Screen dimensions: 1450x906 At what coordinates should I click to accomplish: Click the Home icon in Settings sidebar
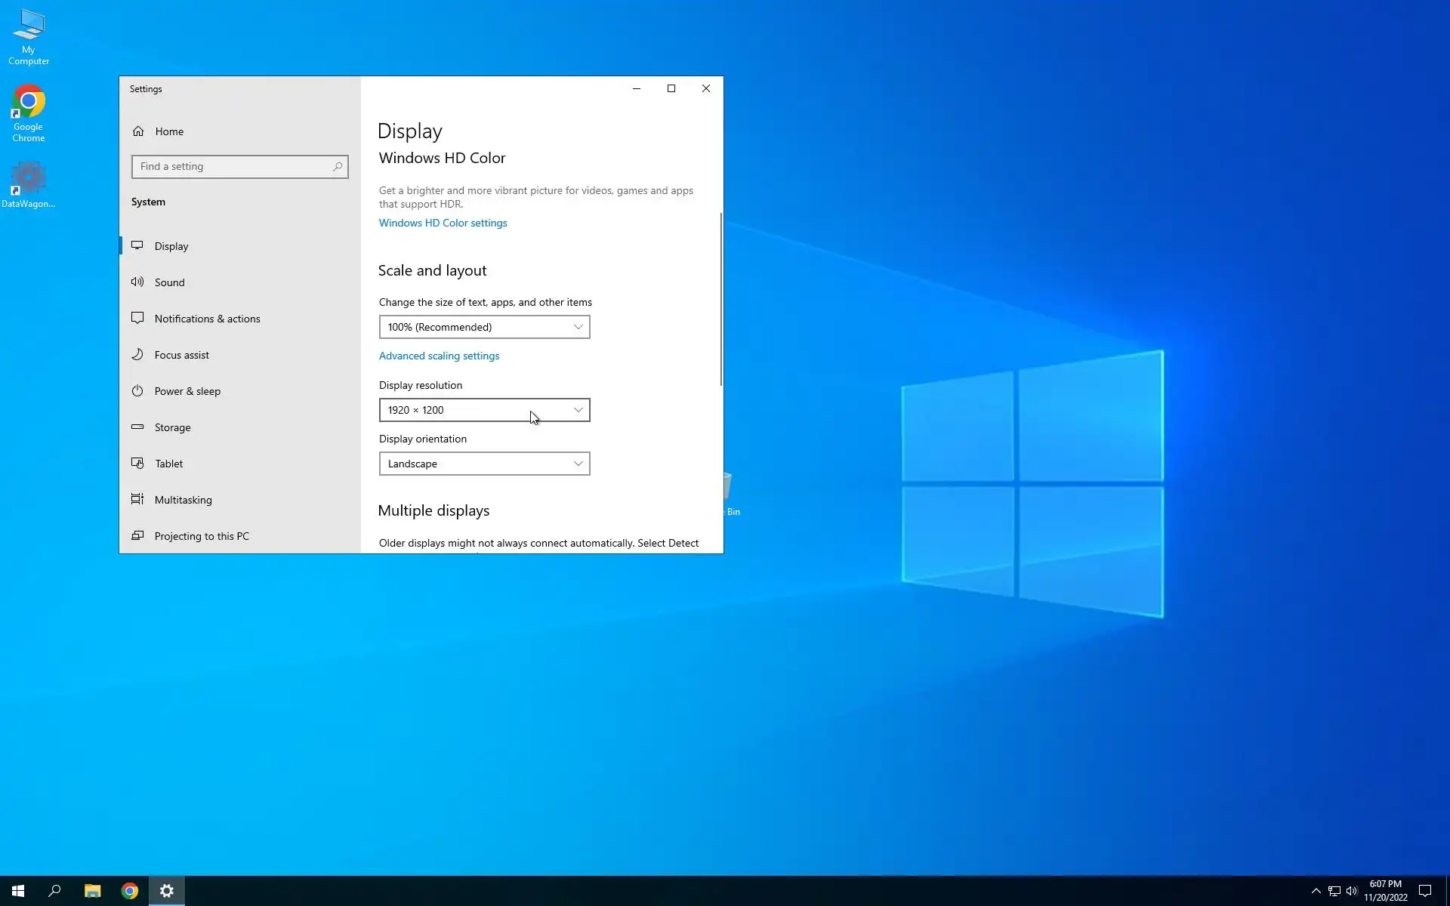(138, 131)
